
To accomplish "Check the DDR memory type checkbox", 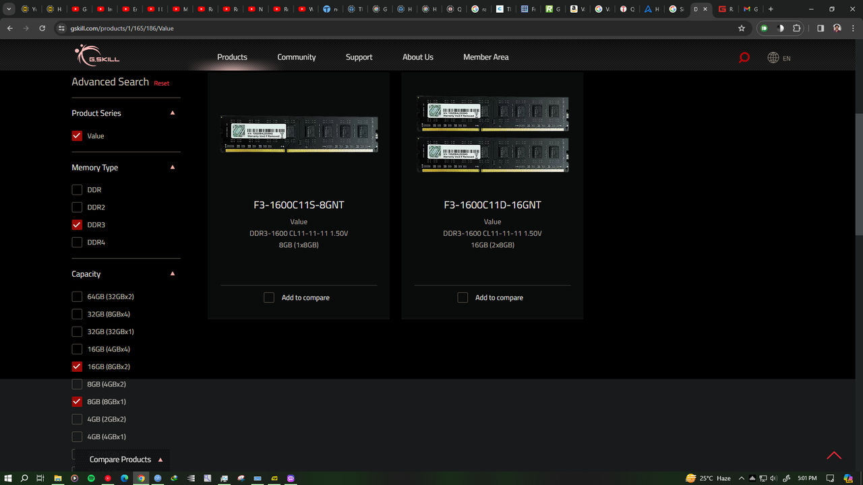I will tap(77, 190).
